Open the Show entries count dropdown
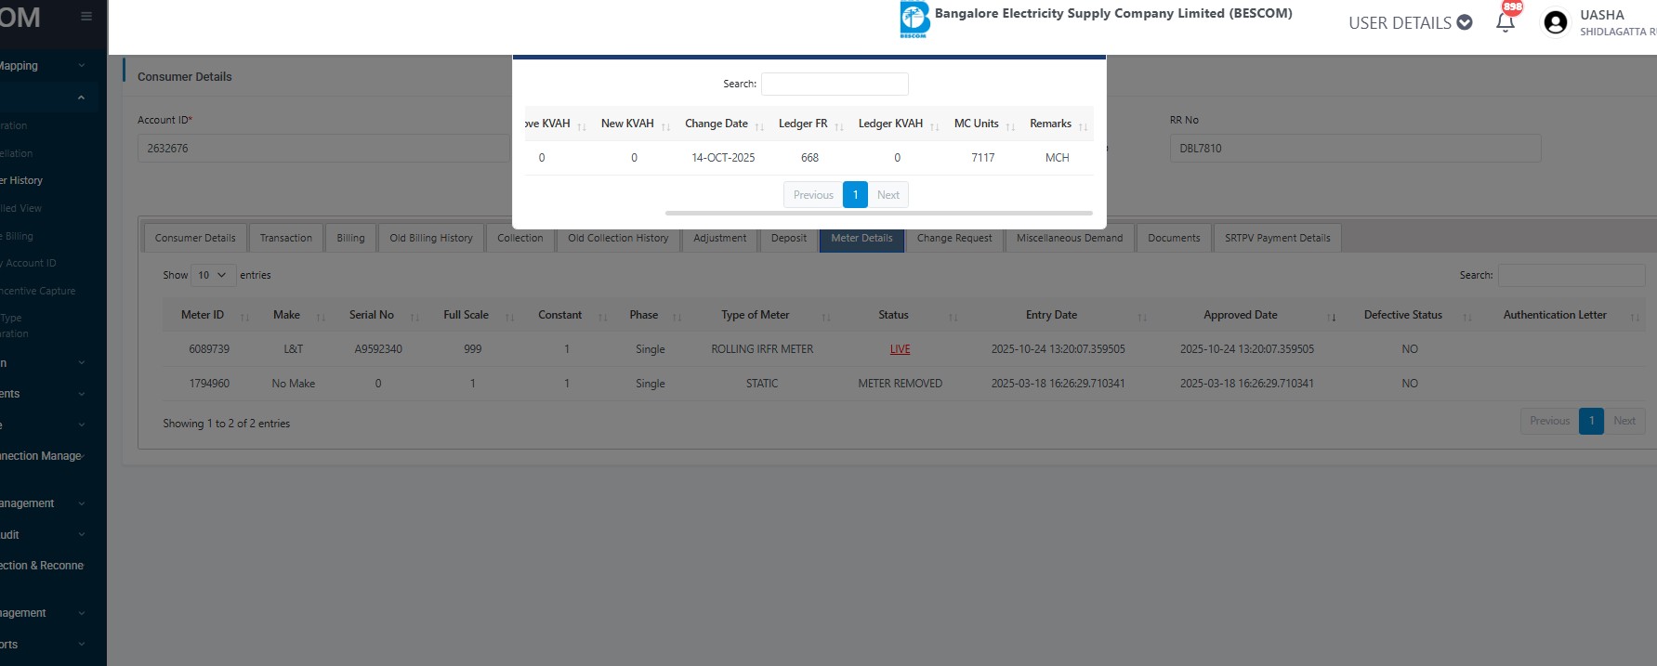This screenshot has height=666, width=1657. pos(213,275)
